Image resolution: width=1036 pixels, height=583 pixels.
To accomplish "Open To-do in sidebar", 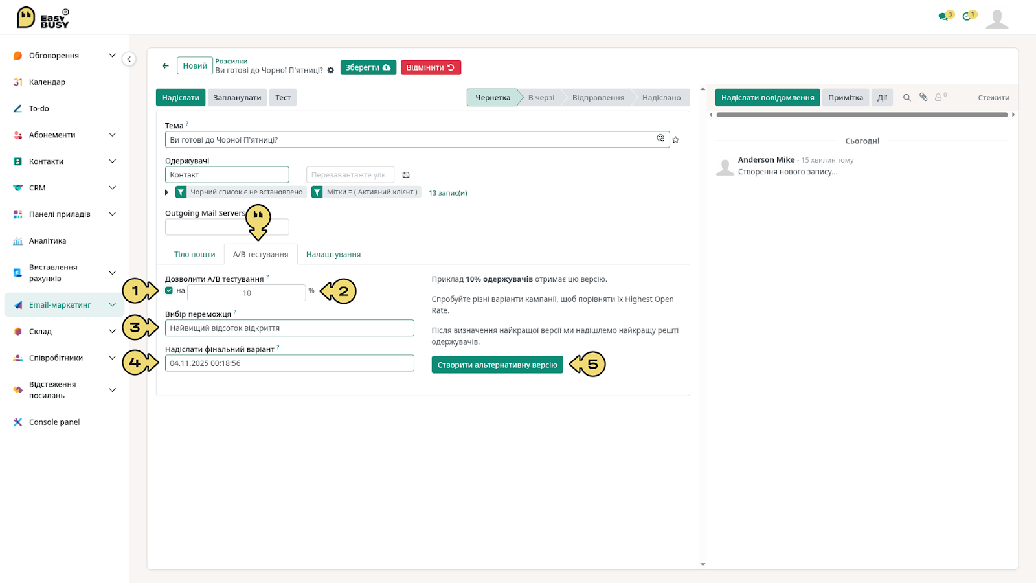I will pyautogui.click(x=39, y=109).
